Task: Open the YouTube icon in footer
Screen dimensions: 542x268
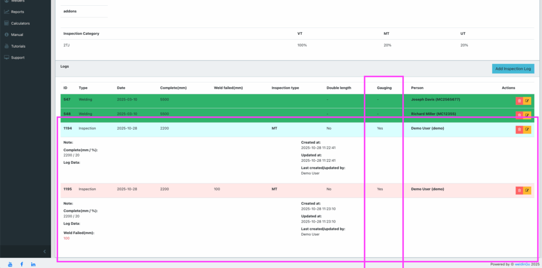Action: click(10, 264)
